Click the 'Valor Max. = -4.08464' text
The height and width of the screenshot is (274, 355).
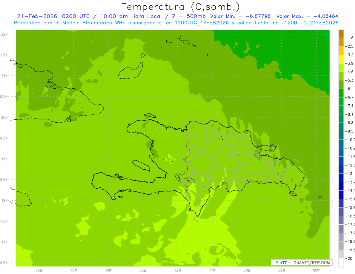(307, 16)
